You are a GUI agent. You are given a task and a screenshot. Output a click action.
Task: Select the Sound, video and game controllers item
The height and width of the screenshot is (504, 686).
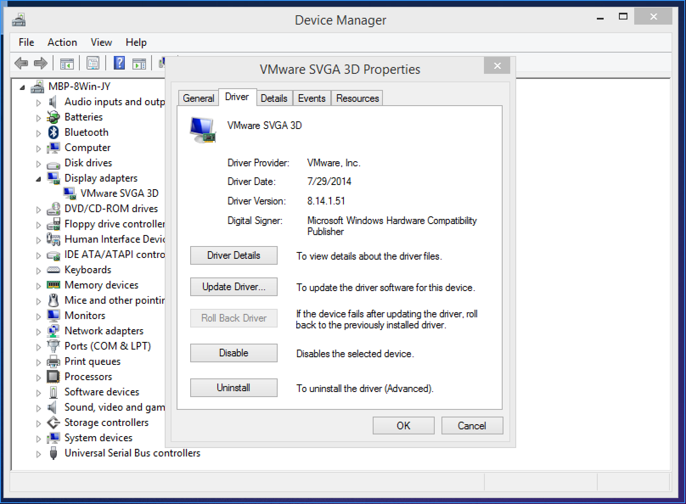click(115, 407)
